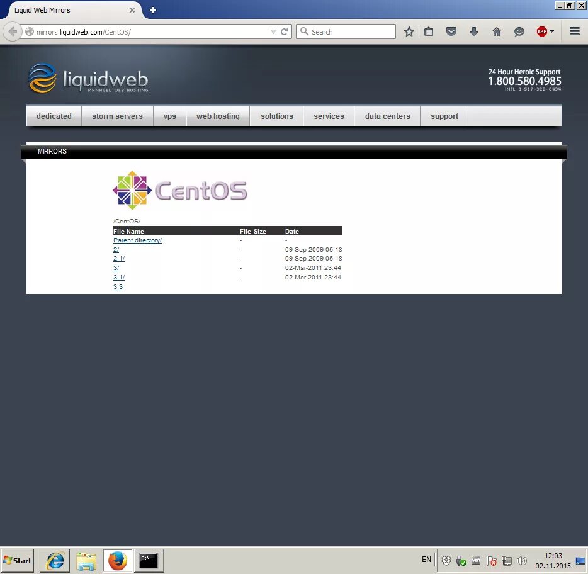
Task: Click the Show desktop button
Action: pyautogui.click(x=581, y=561)
